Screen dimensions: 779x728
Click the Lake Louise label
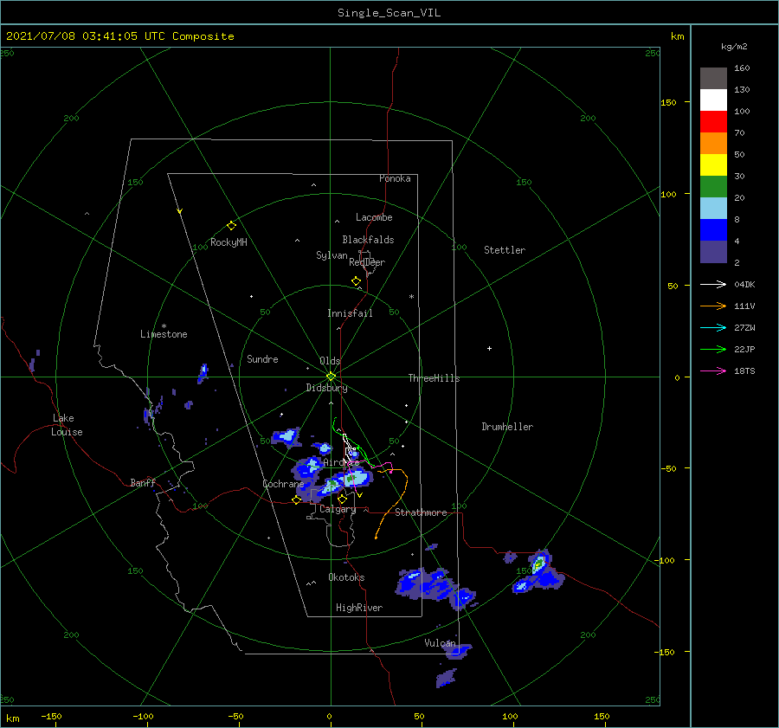[67, 425]
